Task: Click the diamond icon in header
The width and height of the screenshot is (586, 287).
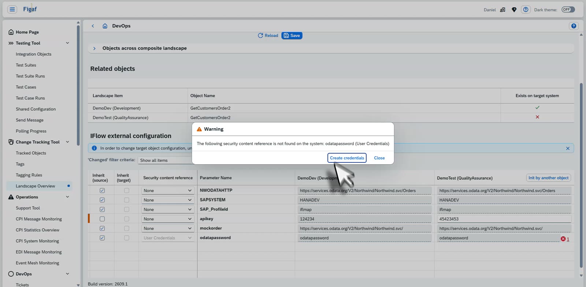Action: click(x=514, y=10)
